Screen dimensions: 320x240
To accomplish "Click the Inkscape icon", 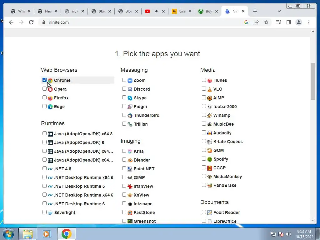I will [x=130, y=204].
